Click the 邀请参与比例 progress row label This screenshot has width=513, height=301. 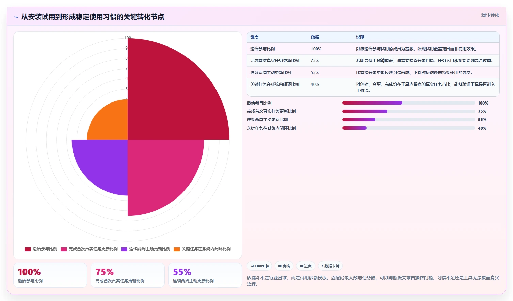[x=259, y=103]
